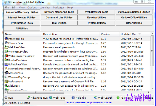Click ChromePass version 1.22 cell
The image size is (156, 106).
103,43
